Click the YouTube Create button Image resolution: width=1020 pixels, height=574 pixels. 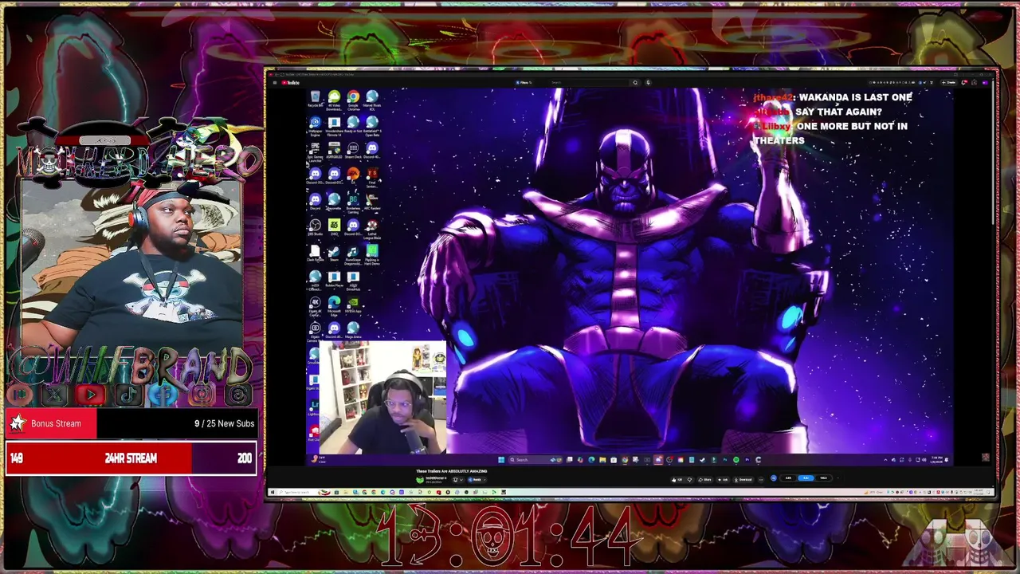tap(949, 82)
